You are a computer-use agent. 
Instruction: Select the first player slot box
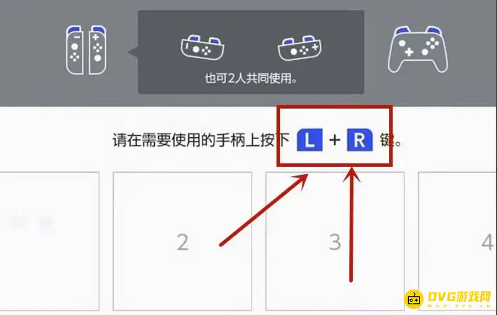pos(50,241)
